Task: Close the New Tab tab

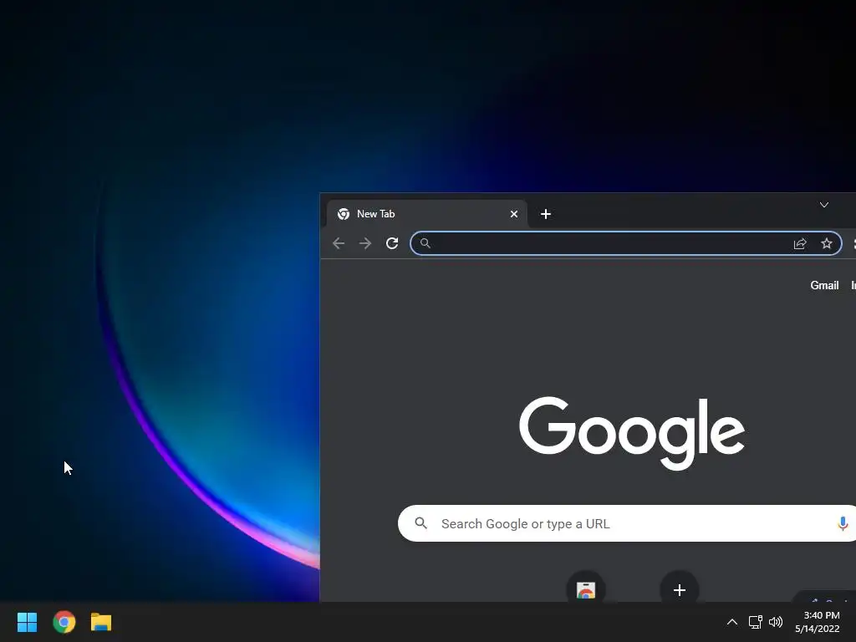Action: click(x=514, y=214)
